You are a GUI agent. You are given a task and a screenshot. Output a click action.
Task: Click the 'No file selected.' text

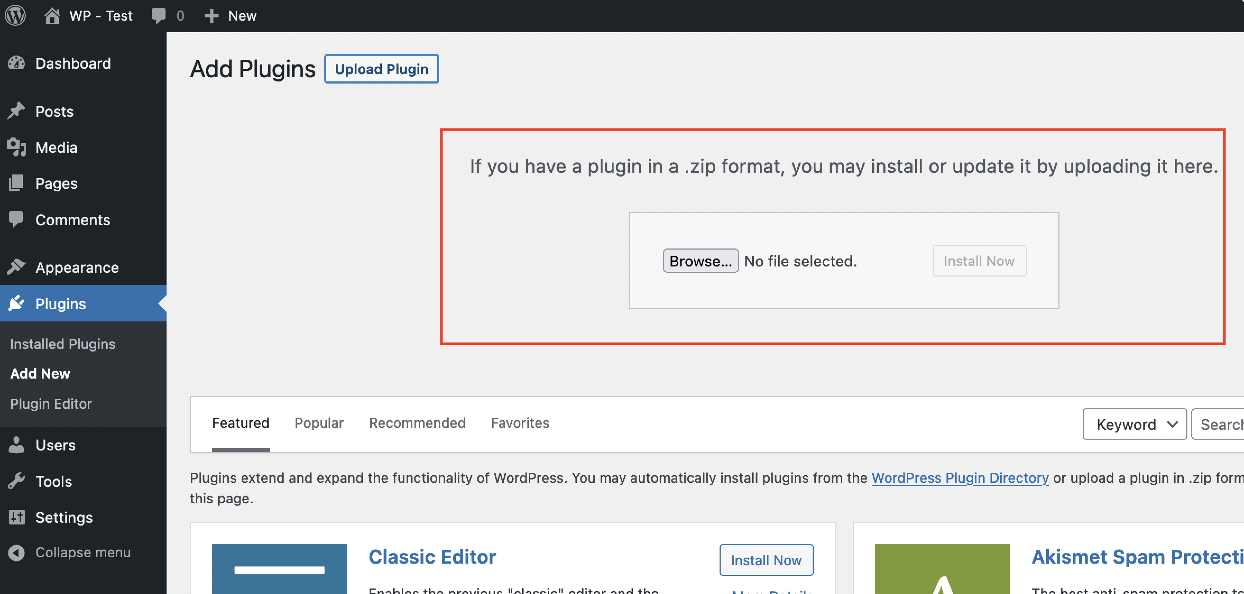(800, 261)
